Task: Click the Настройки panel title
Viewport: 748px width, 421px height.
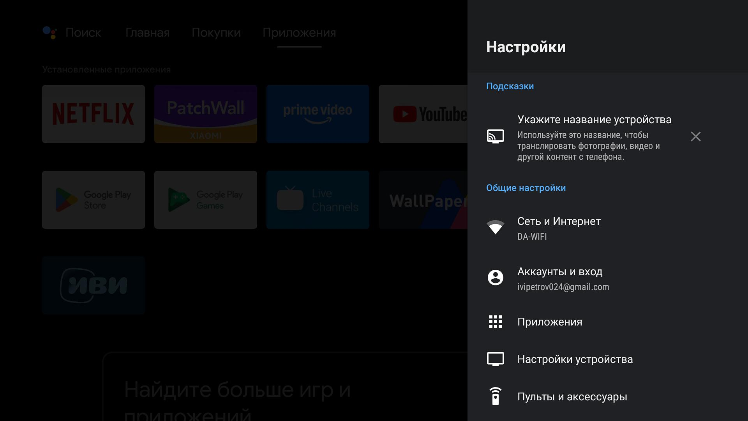Action: point(526,47)
